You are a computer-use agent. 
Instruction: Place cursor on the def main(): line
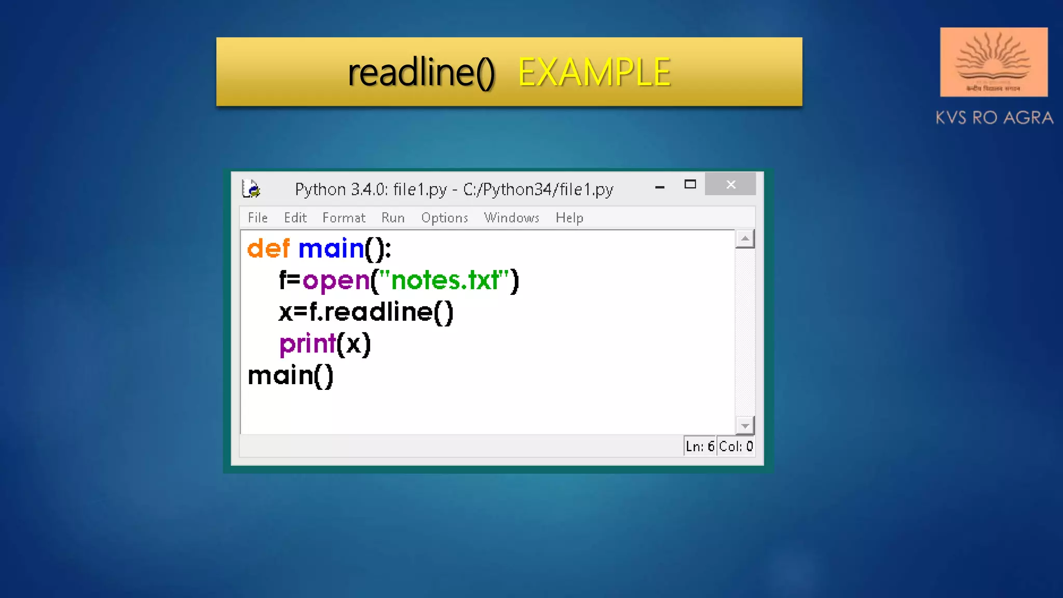tap(319, 249)
